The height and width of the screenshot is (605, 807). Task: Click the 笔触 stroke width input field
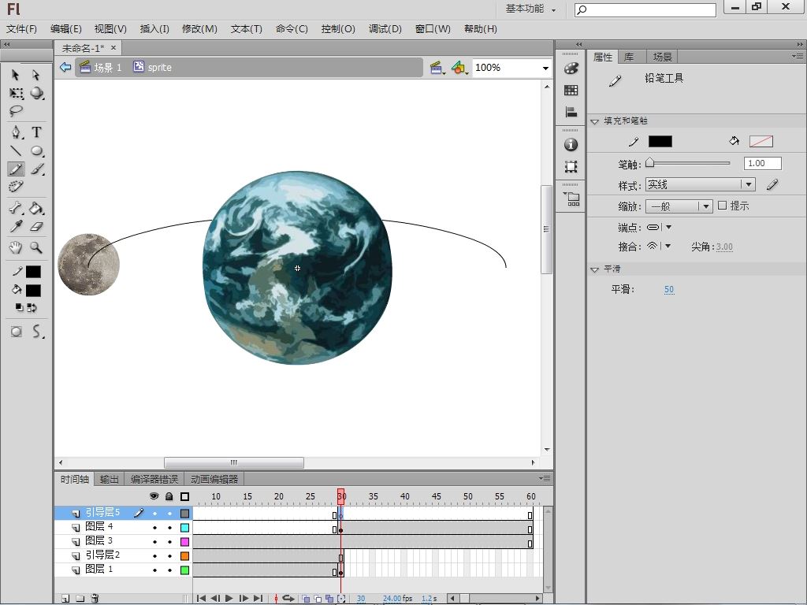click(761, 163)
